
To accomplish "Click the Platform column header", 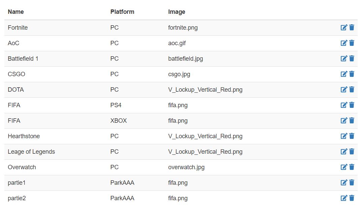I will tap(122, 12).
